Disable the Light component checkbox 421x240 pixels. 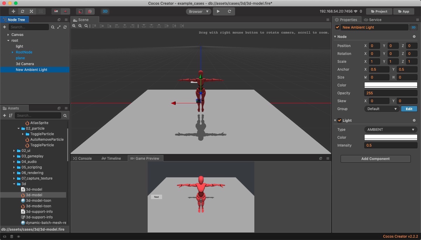(339, 120)
